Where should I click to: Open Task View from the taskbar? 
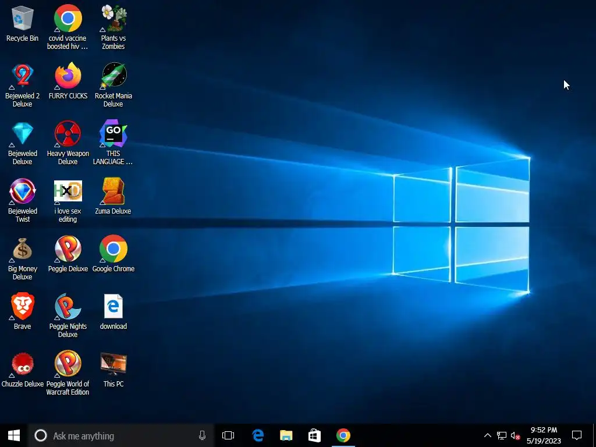[x=228, y=435]
